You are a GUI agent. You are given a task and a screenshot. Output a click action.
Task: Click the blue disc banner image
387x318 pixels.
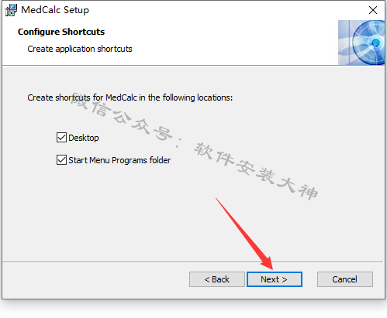point(361,43)
